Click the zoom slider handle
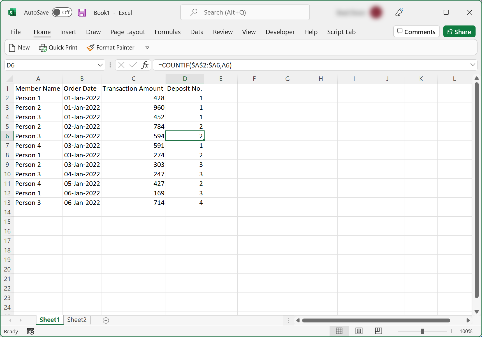 422,331
